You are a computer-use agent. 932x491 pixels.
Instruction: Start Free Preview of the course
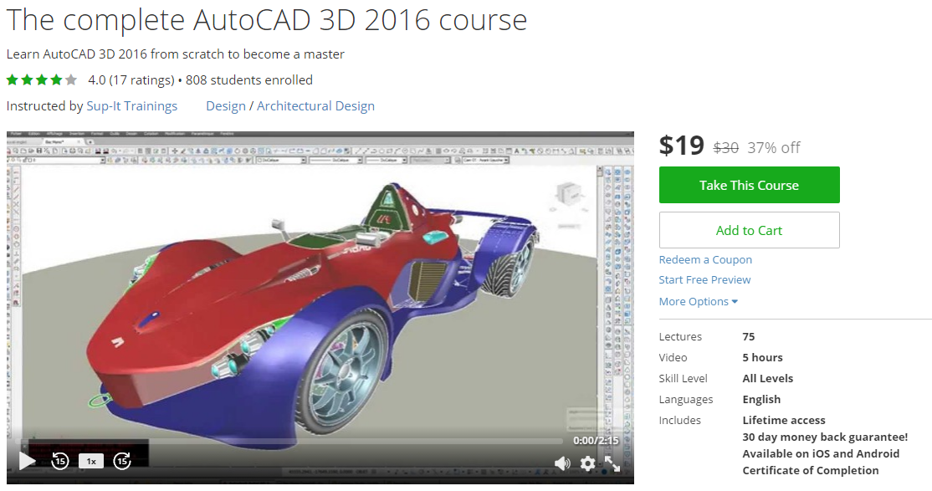[704, 279]
